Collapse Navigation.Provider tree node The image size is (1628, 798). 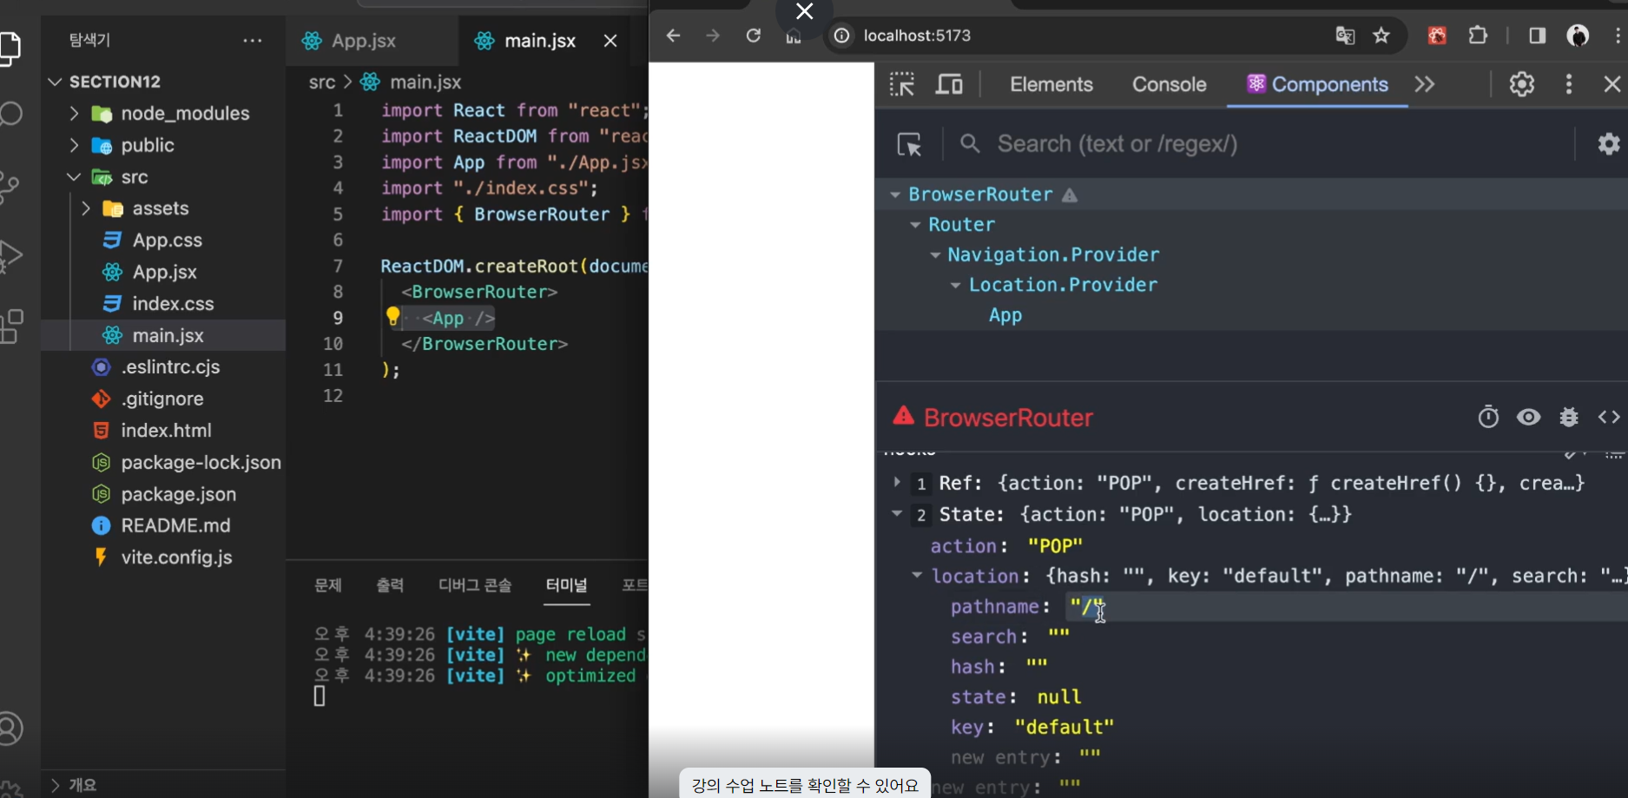[x=935, y=255]
